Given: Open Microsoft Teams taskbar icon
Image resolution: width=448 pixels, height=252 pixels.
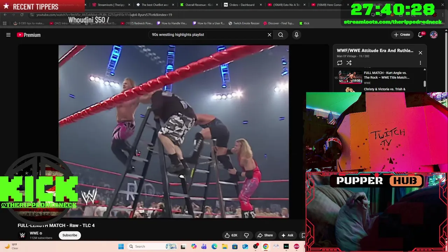Looking at the screenshot, I should pos(204,246).
